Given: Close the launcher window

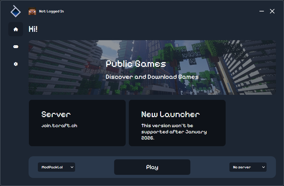Looking at the screenshot, I should coord(272,11).
